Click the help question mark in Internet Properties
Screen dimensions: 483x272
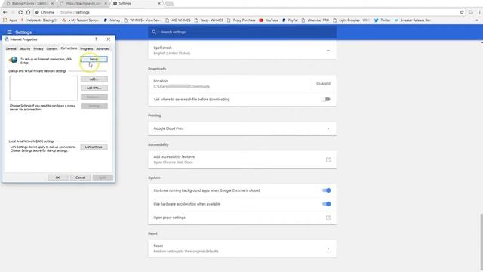(96, 39)
